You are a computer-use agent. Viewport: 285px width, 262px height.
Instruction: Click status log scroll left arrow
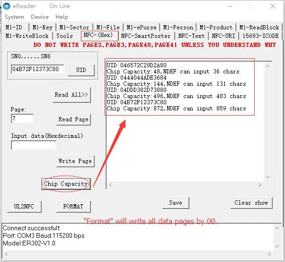point(6,254)
